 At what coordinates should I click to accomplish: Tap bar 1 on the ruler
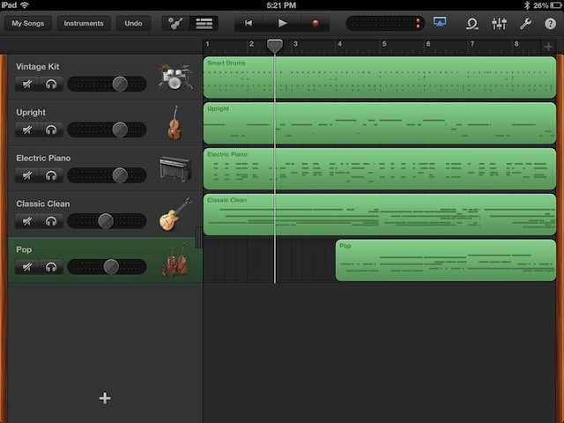coord(207,44)
